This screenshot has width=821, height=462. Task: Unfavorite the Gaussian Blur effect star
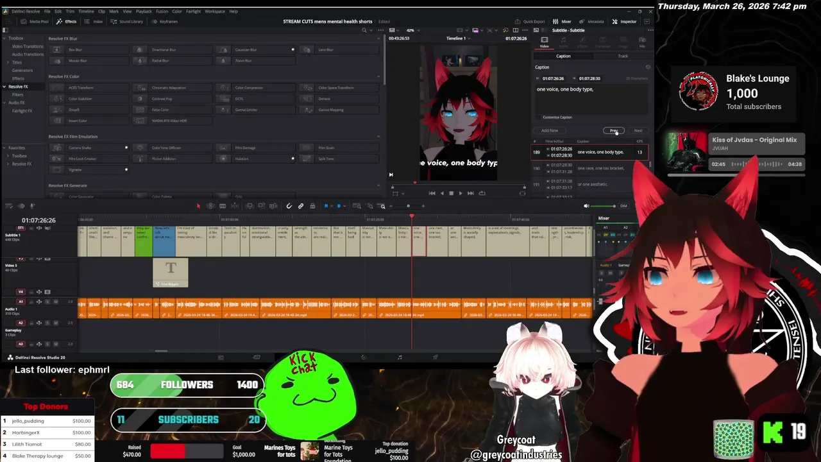pos(293,49)
